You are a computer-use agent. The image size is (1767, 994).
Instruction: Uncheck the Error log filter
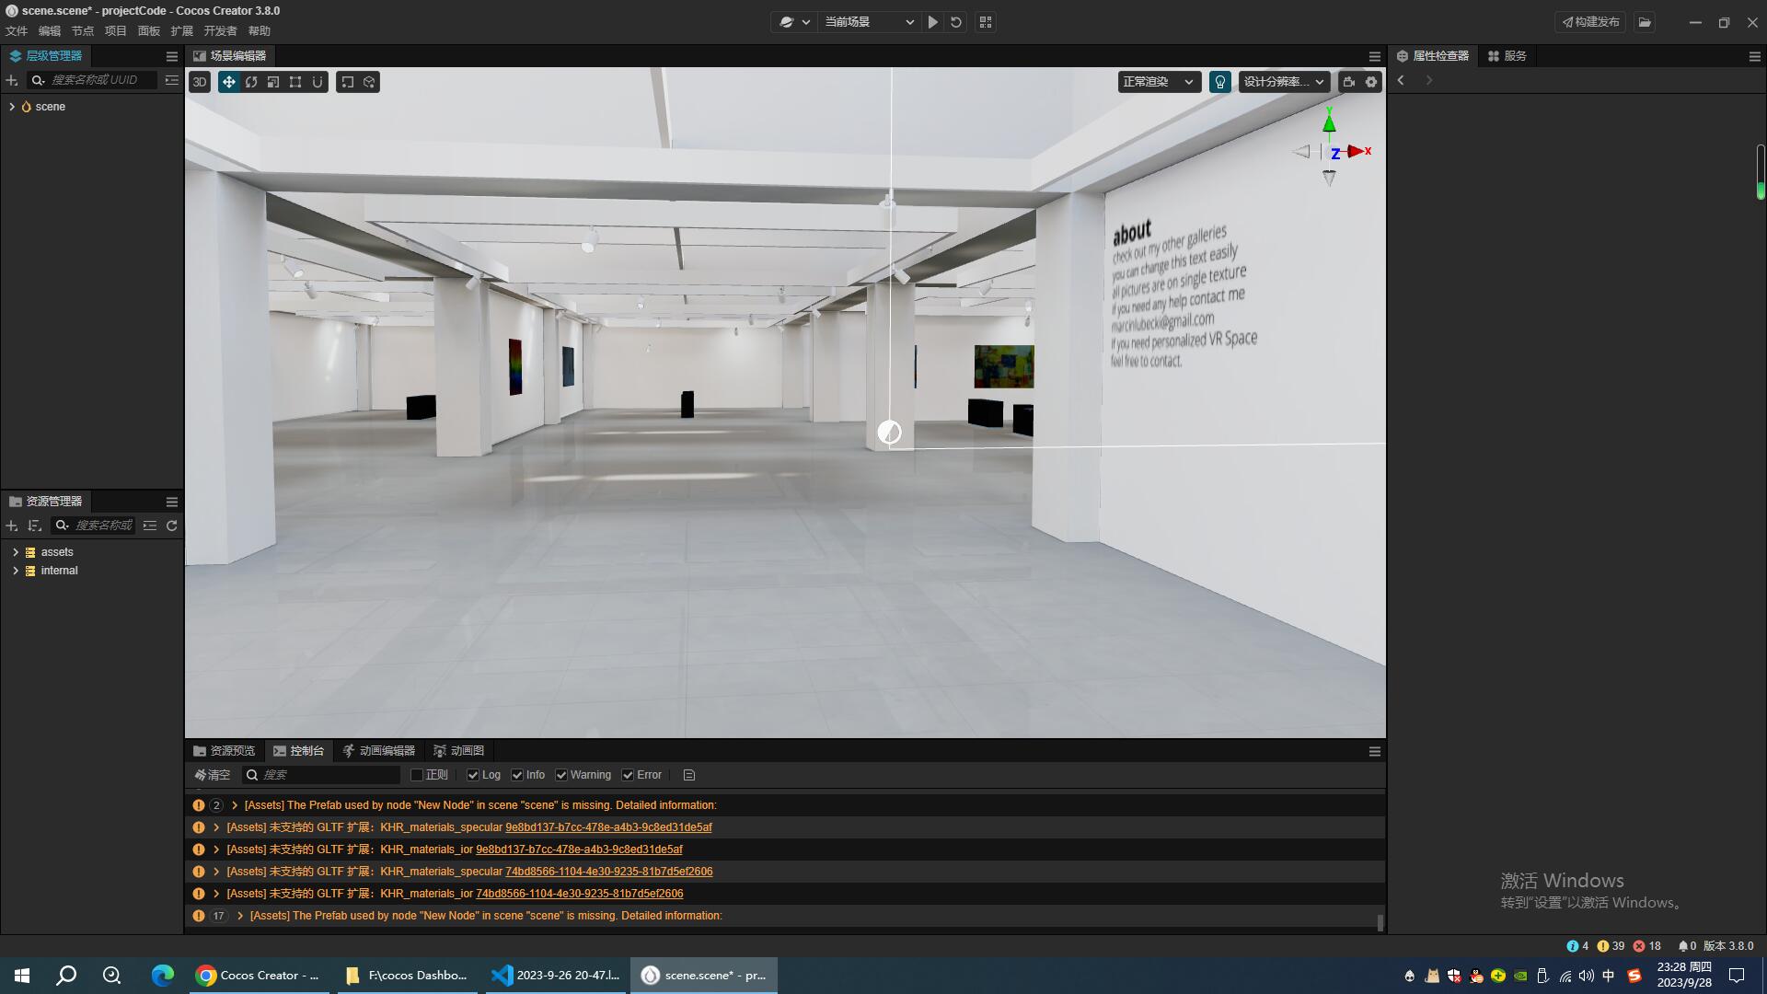(x=628, y=775)
